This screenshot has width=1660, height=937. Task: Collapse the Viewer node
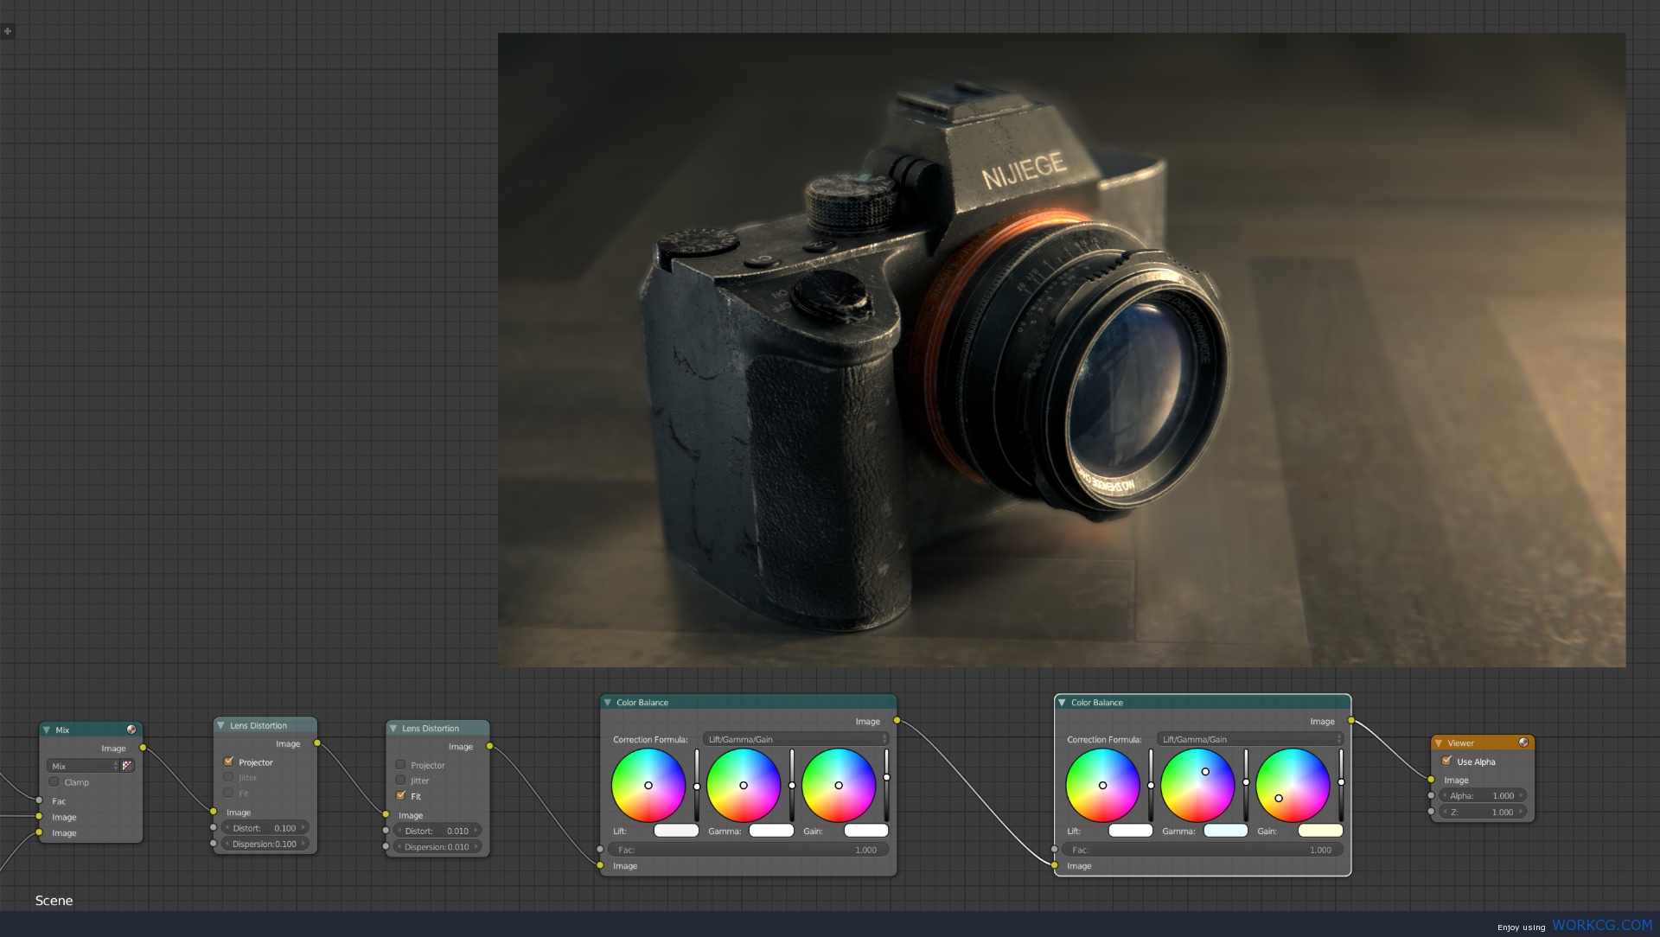(1439, 743)
